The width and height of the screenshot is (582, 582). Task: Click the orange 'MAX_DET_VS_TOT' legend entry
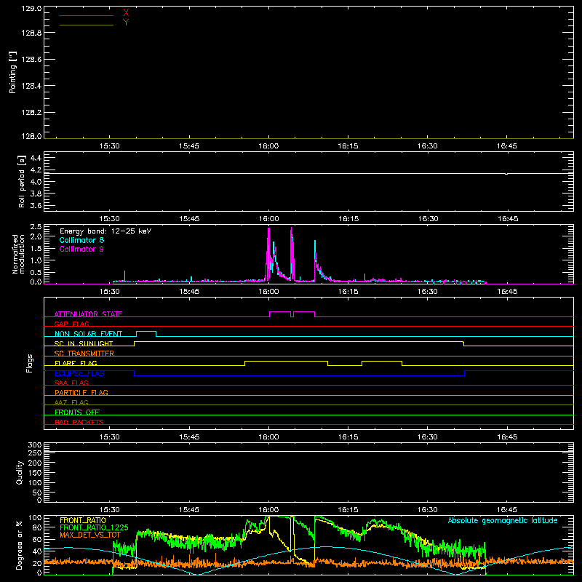click(x=89, y=535)
